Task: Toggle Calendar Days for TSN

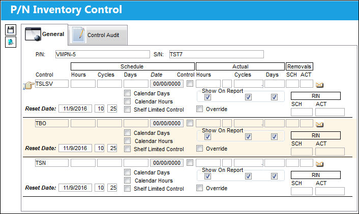Action: 127,172
